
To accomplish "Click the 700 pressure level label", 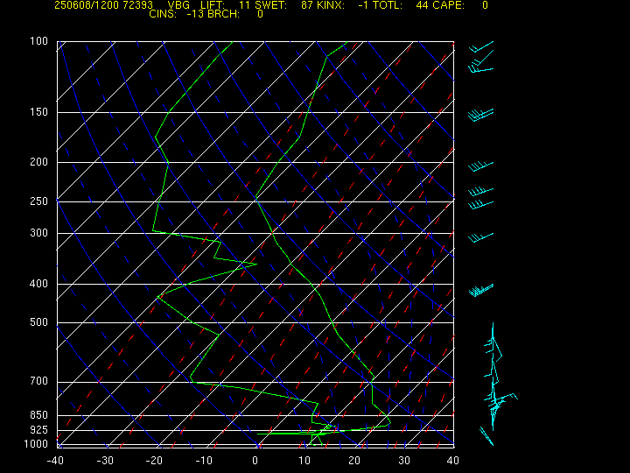I will click(39, 381).
